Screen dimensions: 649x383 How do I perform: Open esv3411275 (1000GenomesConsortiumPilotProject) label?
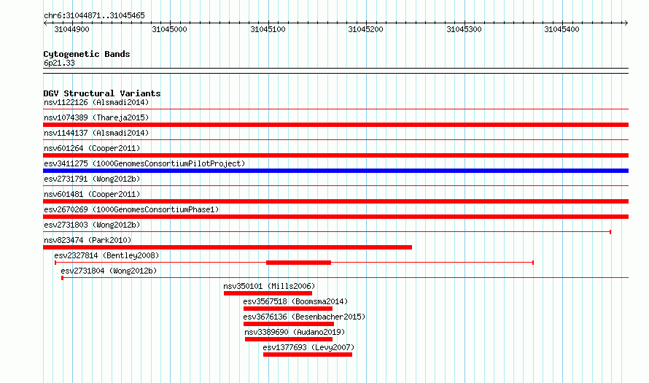point(144,163)
